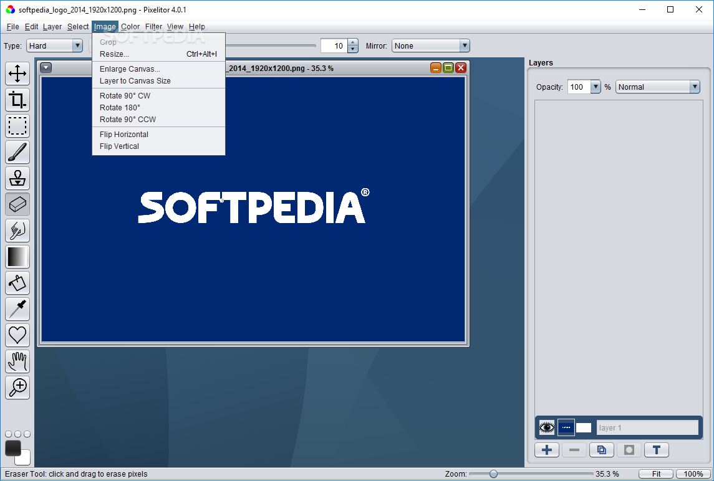714x481 pixels.
Task: Choose Enlarge Canvas... menu entry
Action: pyautogui.click(x=158, y=69)
